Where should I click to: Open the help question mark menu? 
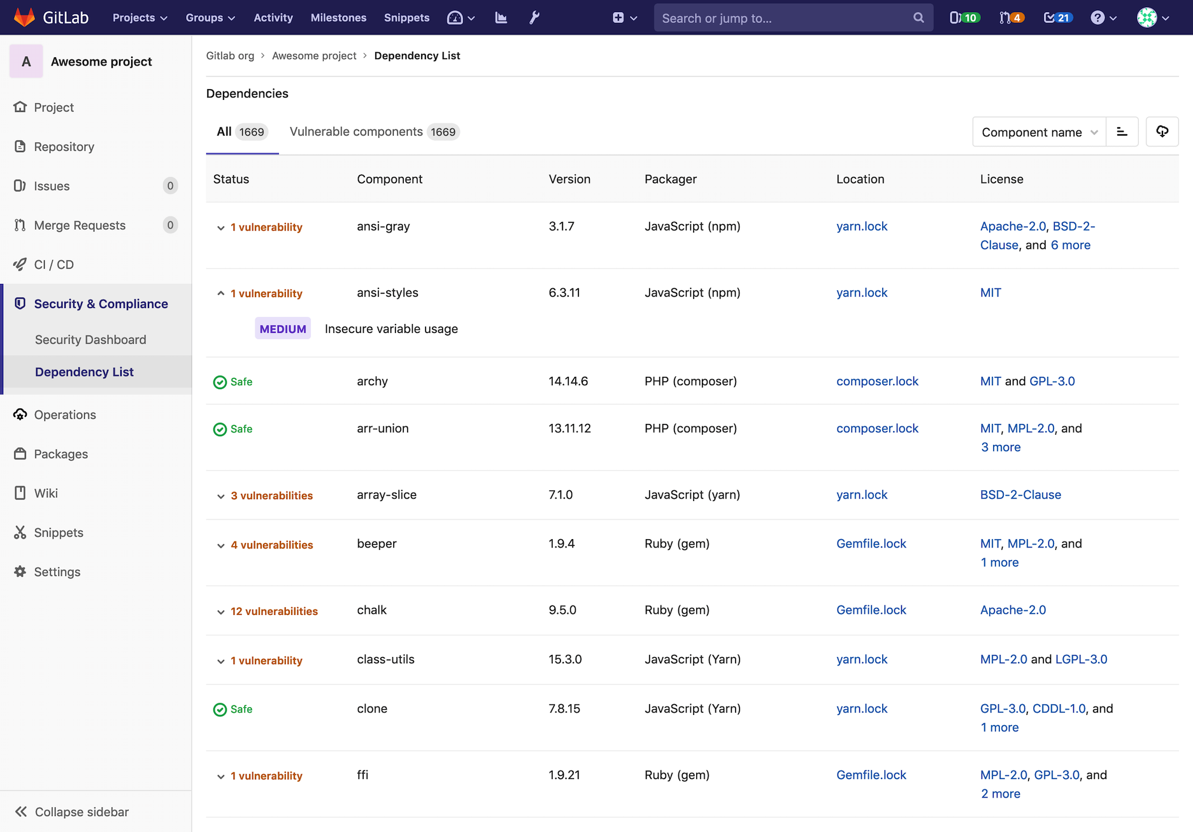(x=1103, y=18)
